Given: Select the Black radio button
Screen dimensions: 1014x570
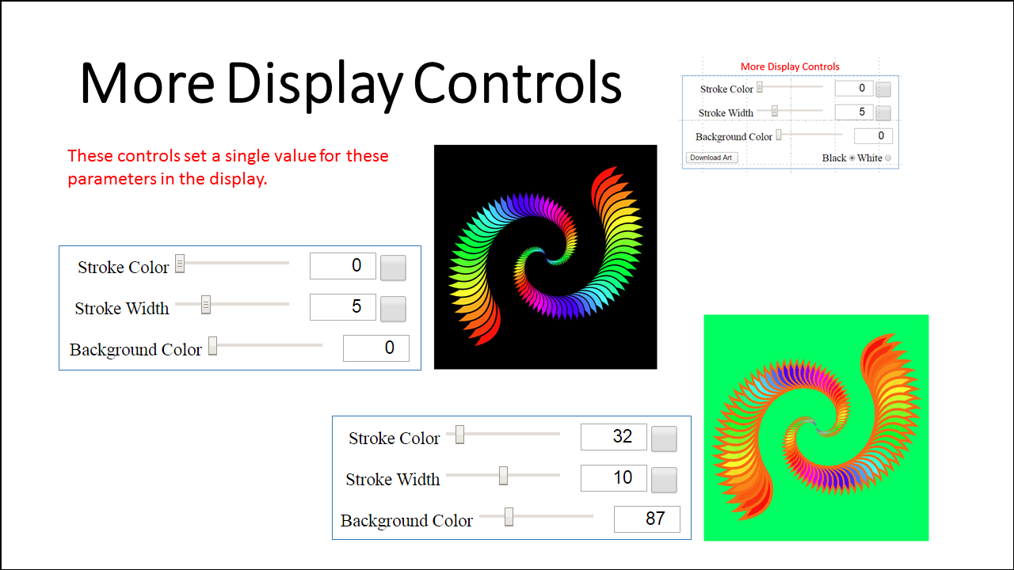Looking at the screenshot, I should (852, 158).
